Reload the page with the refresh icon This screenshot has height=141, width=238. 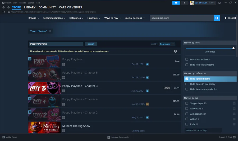tap(4, 12)
